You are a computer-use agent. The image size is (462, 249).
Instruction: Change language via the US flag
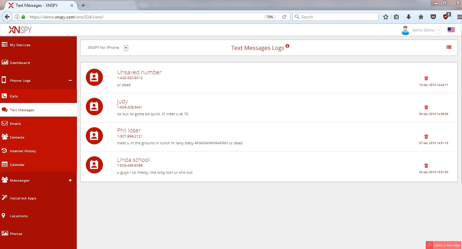click(451, 30)
